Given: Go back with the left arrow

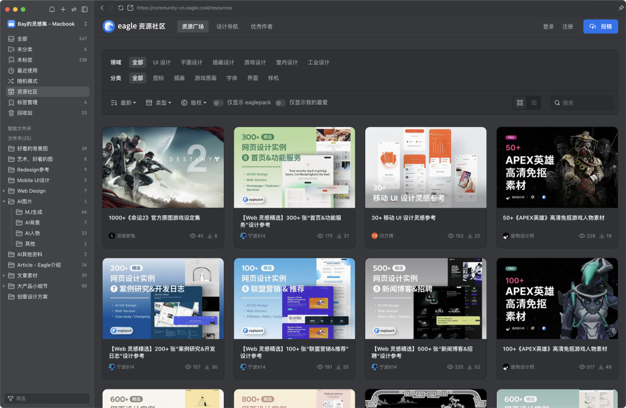Looking at the screenshot, I should pyautogui.click(x=102, y=8).
